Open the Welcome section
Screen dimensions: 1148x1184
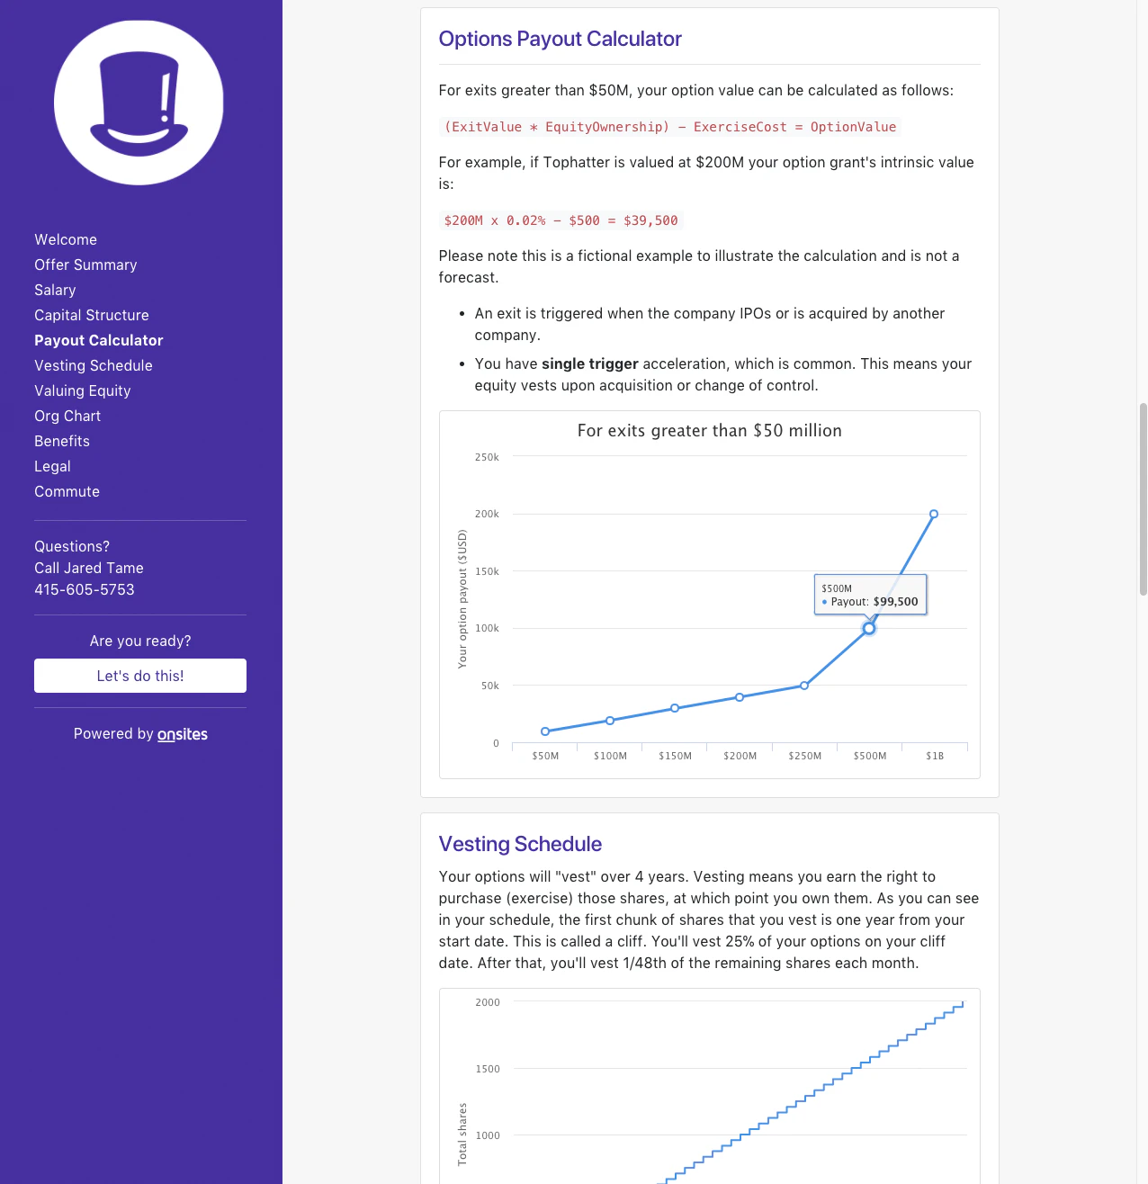click(65, 239)
